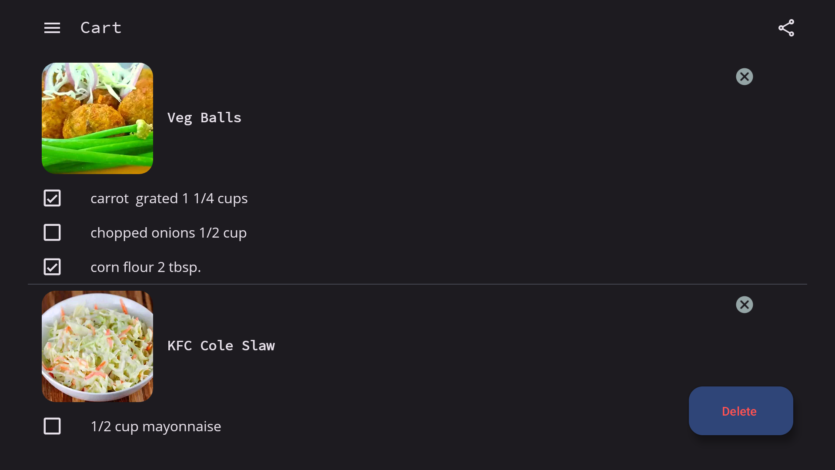Screen dimensions: 835x470
Task: Share the cart using share icon
Action: (786, 28)
